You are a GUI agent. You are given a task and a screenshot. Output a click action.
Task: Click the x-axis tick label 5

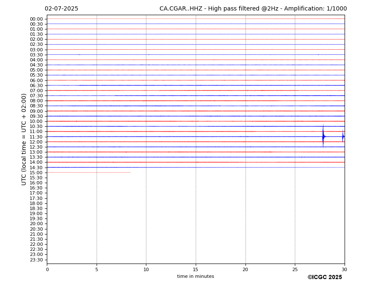[x=97, y=269]
